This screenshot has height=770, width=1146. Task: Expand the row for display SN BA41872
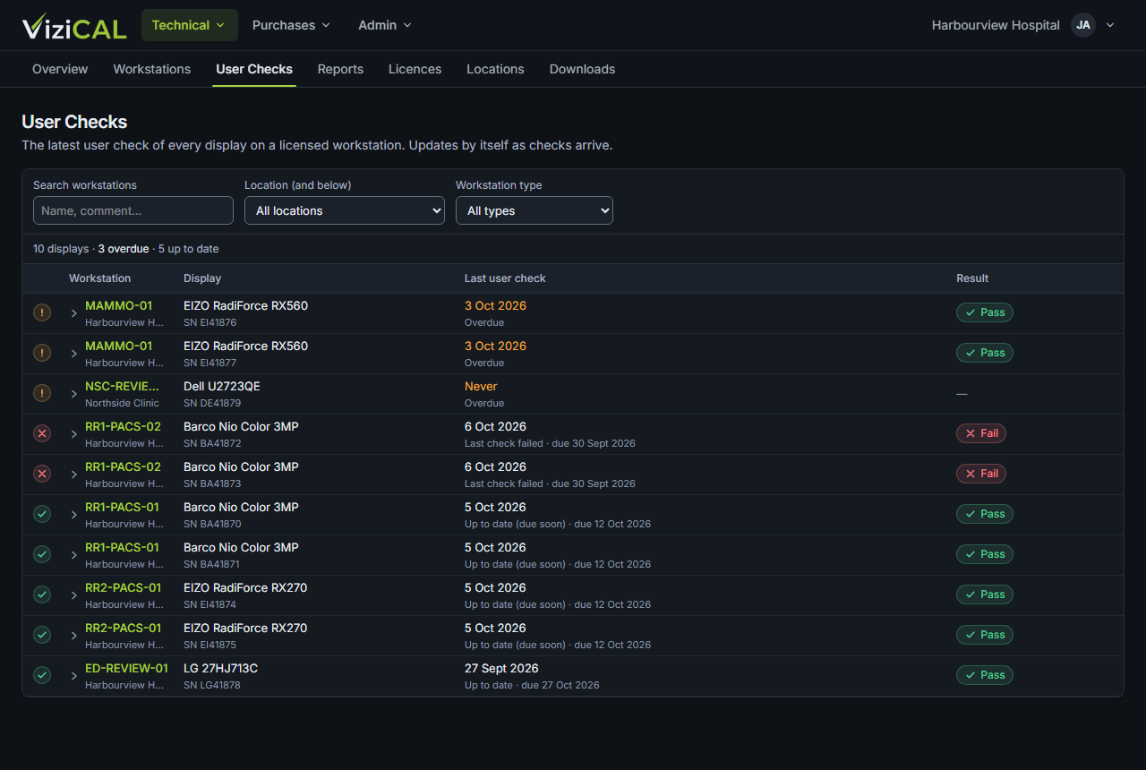tap(74, 434)
